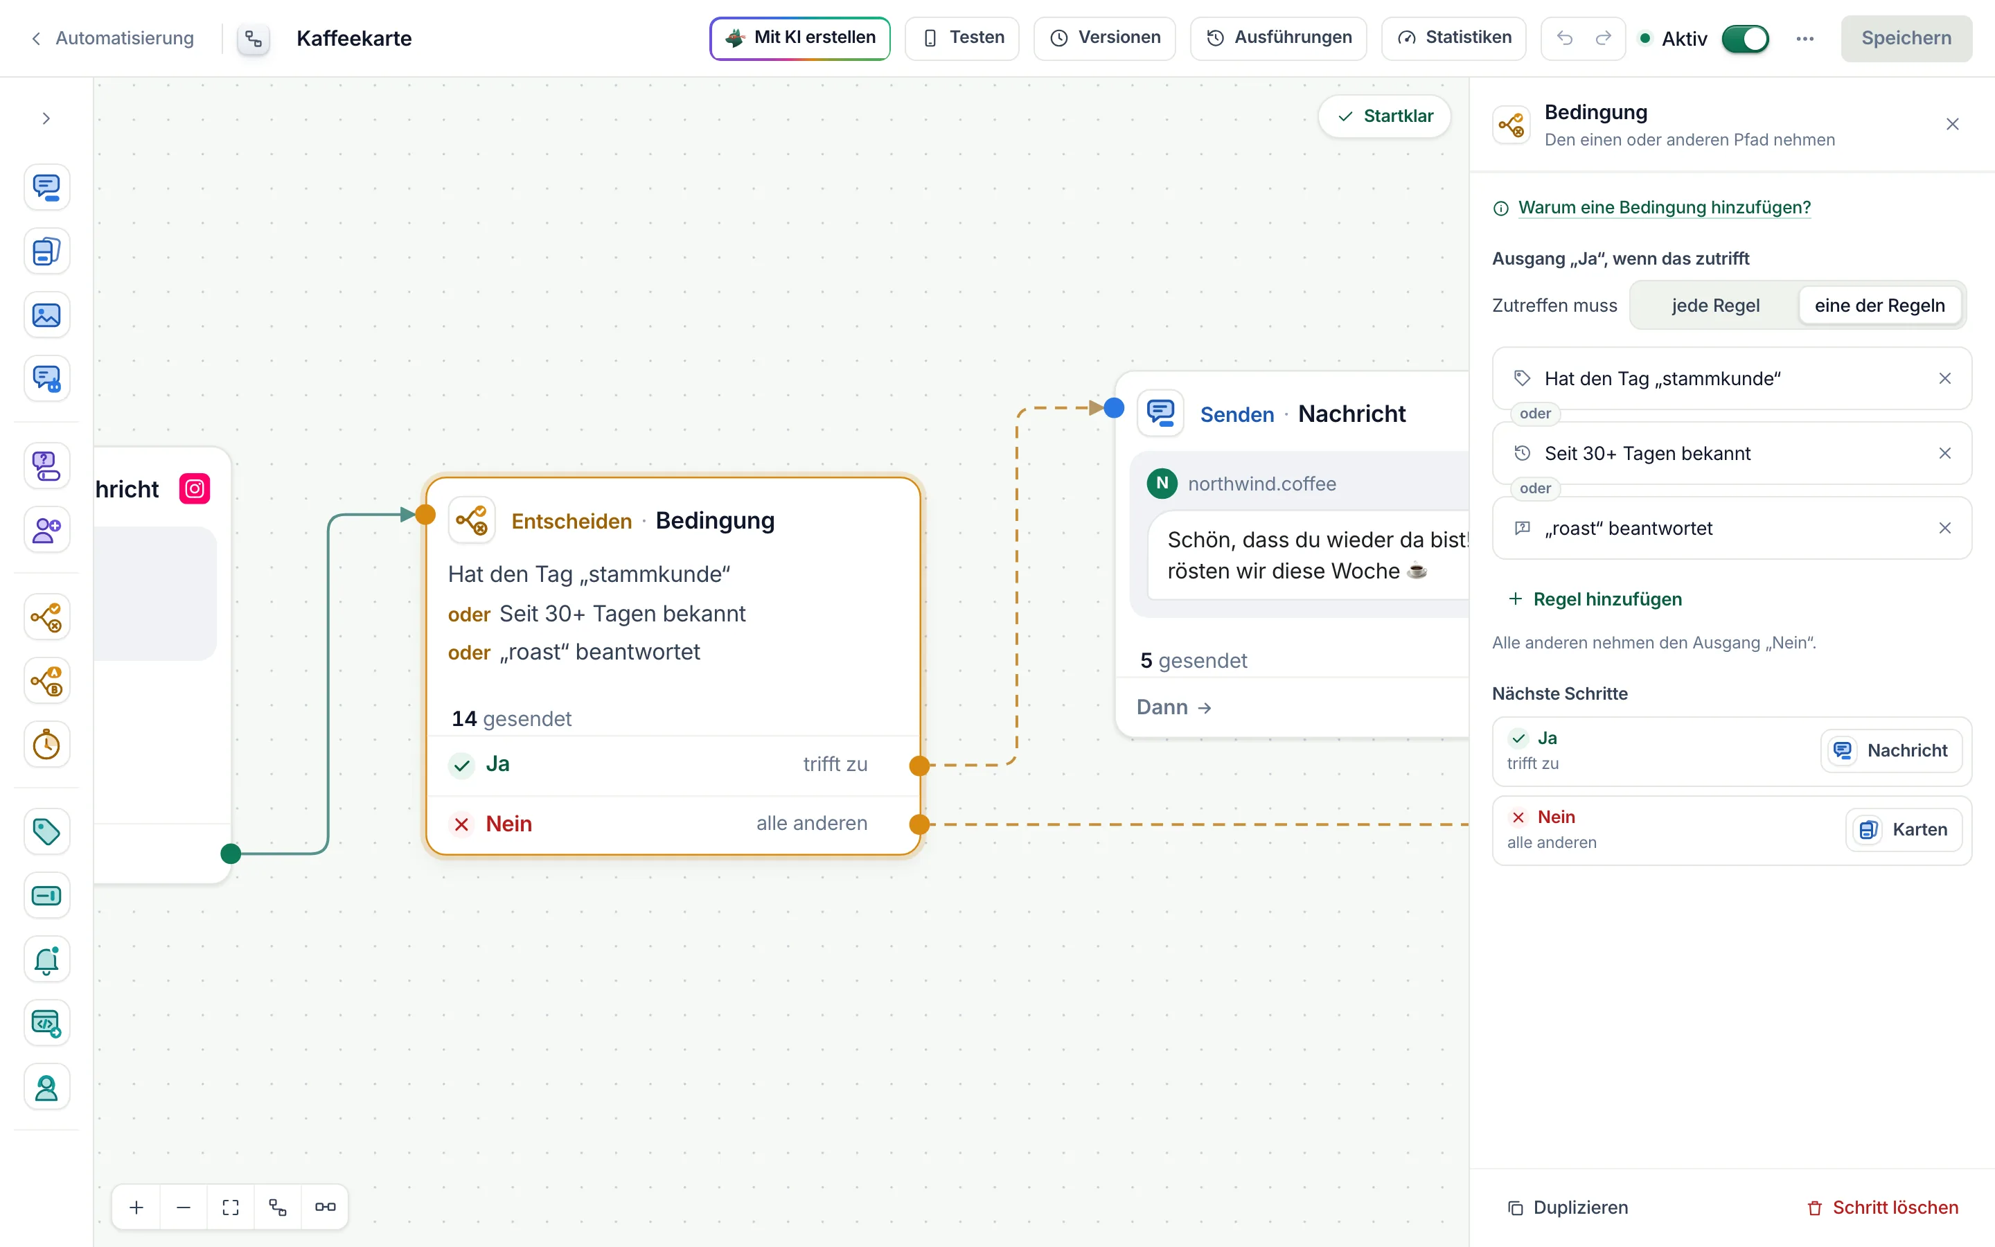Add a code webhook step from the sidebar
Screen dimensions: 1995x1247
[x=46, y=1023]
